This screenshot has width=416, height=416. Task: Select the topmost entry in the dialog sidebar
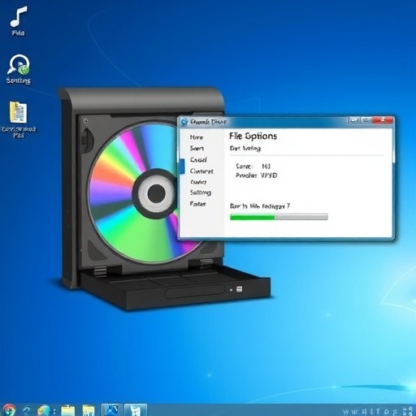197,137
